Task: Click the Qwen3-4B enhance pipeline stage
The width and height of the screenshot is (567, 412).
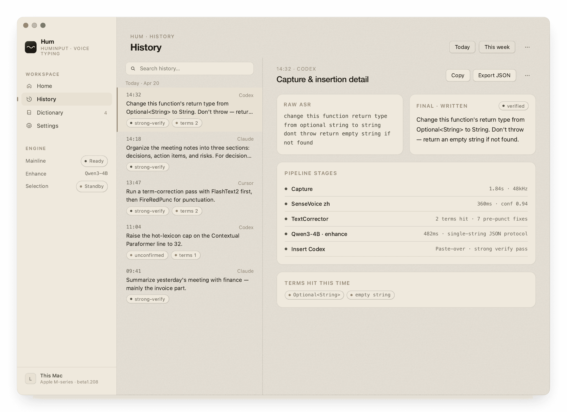Action: click(x=406, y=234)
